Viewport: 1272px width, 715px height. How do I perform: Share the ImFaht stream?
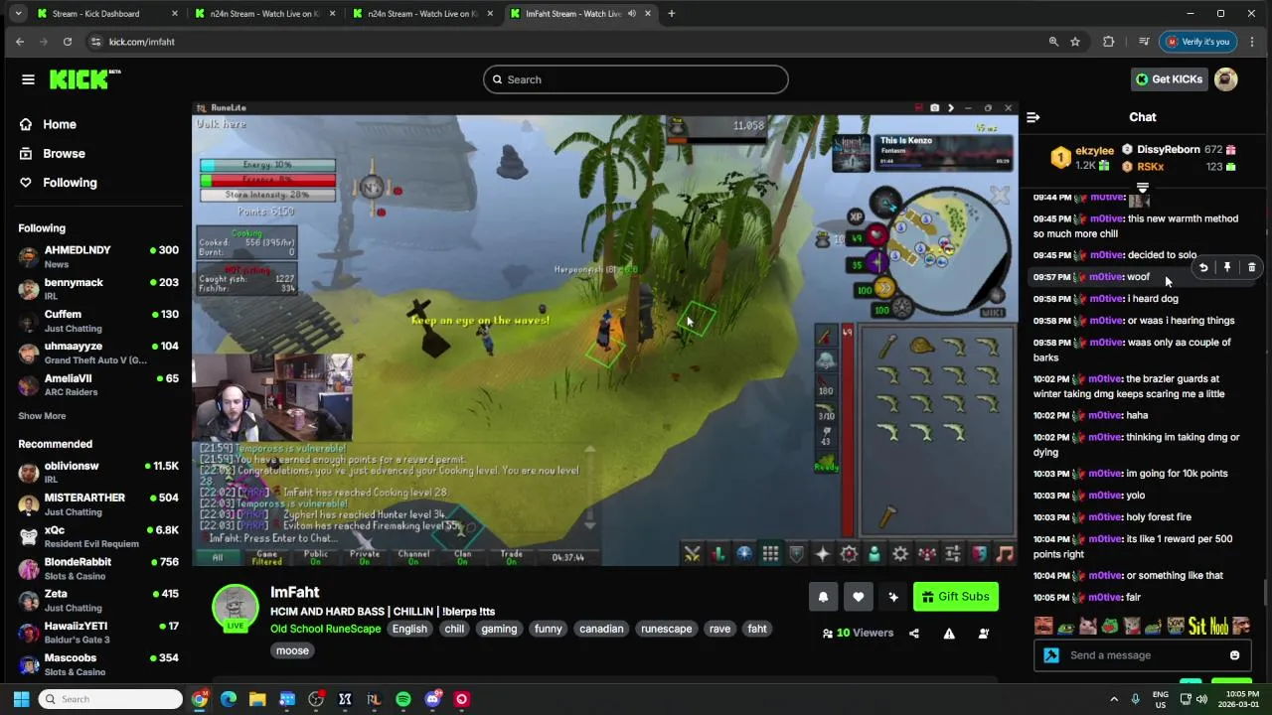coord(914,634)
